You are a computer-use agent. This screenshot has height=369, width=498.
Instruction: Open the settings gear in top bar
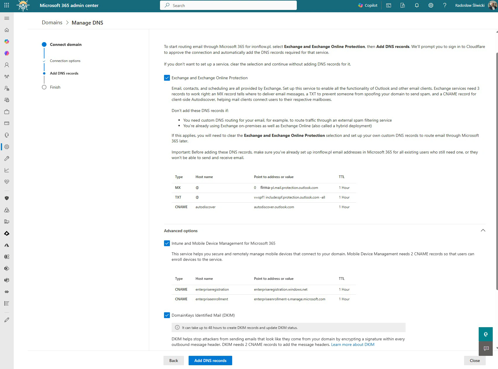pos(431,5)
